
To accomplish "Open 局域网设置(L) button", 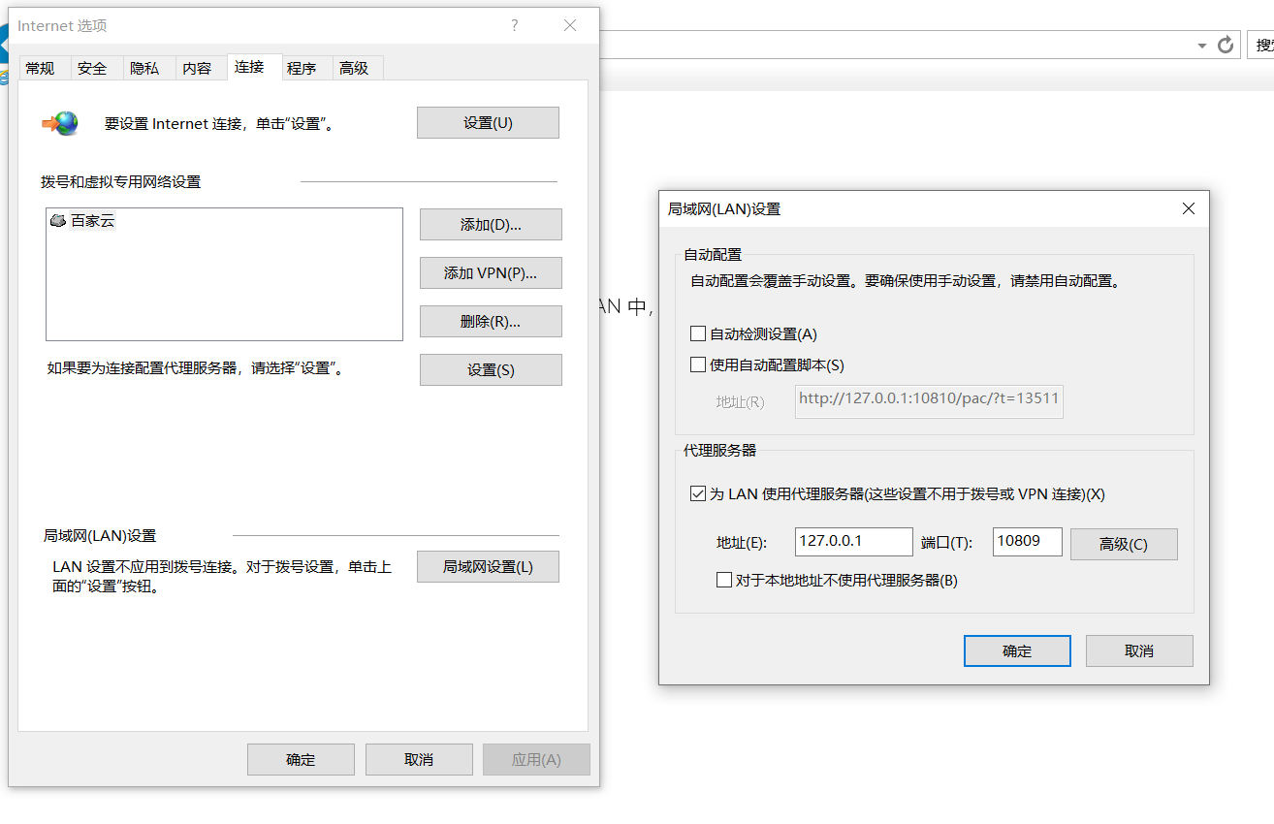I will pyautogui.click(x=488, y=567).
